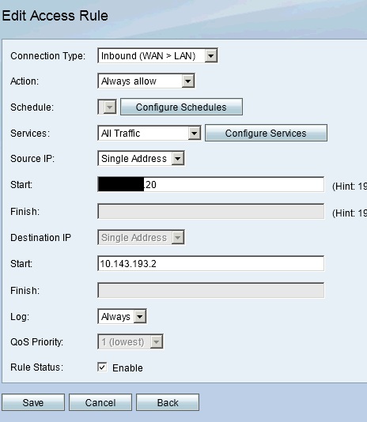Click the Configure Schedules button

click(181, 107)
